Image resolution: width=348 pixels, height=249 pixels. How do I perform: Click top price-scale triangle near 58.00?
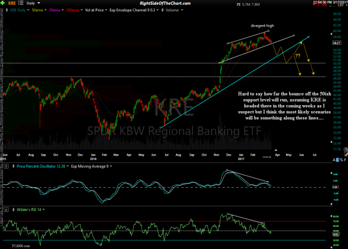tap(331, 34)
